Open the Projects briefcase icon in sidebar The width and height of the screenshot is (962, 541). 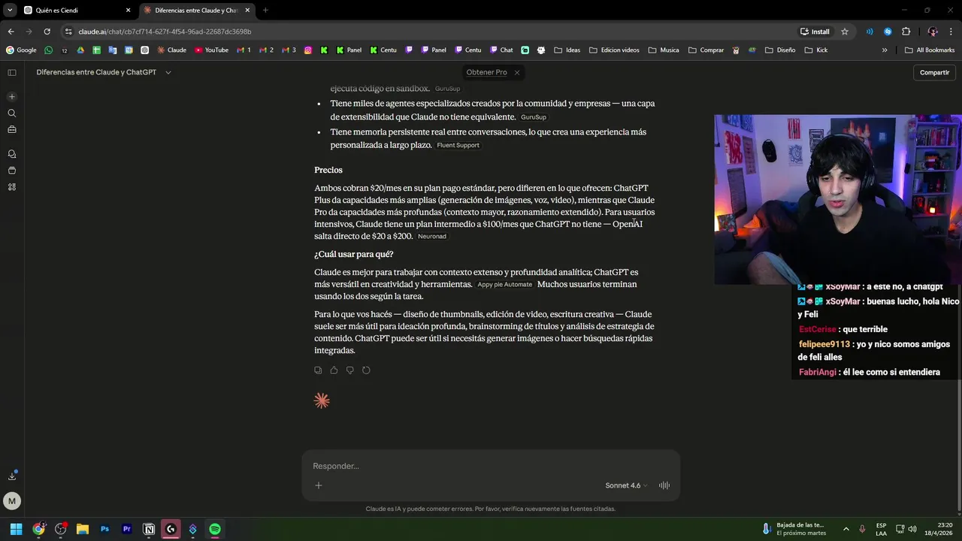point(12,129)
